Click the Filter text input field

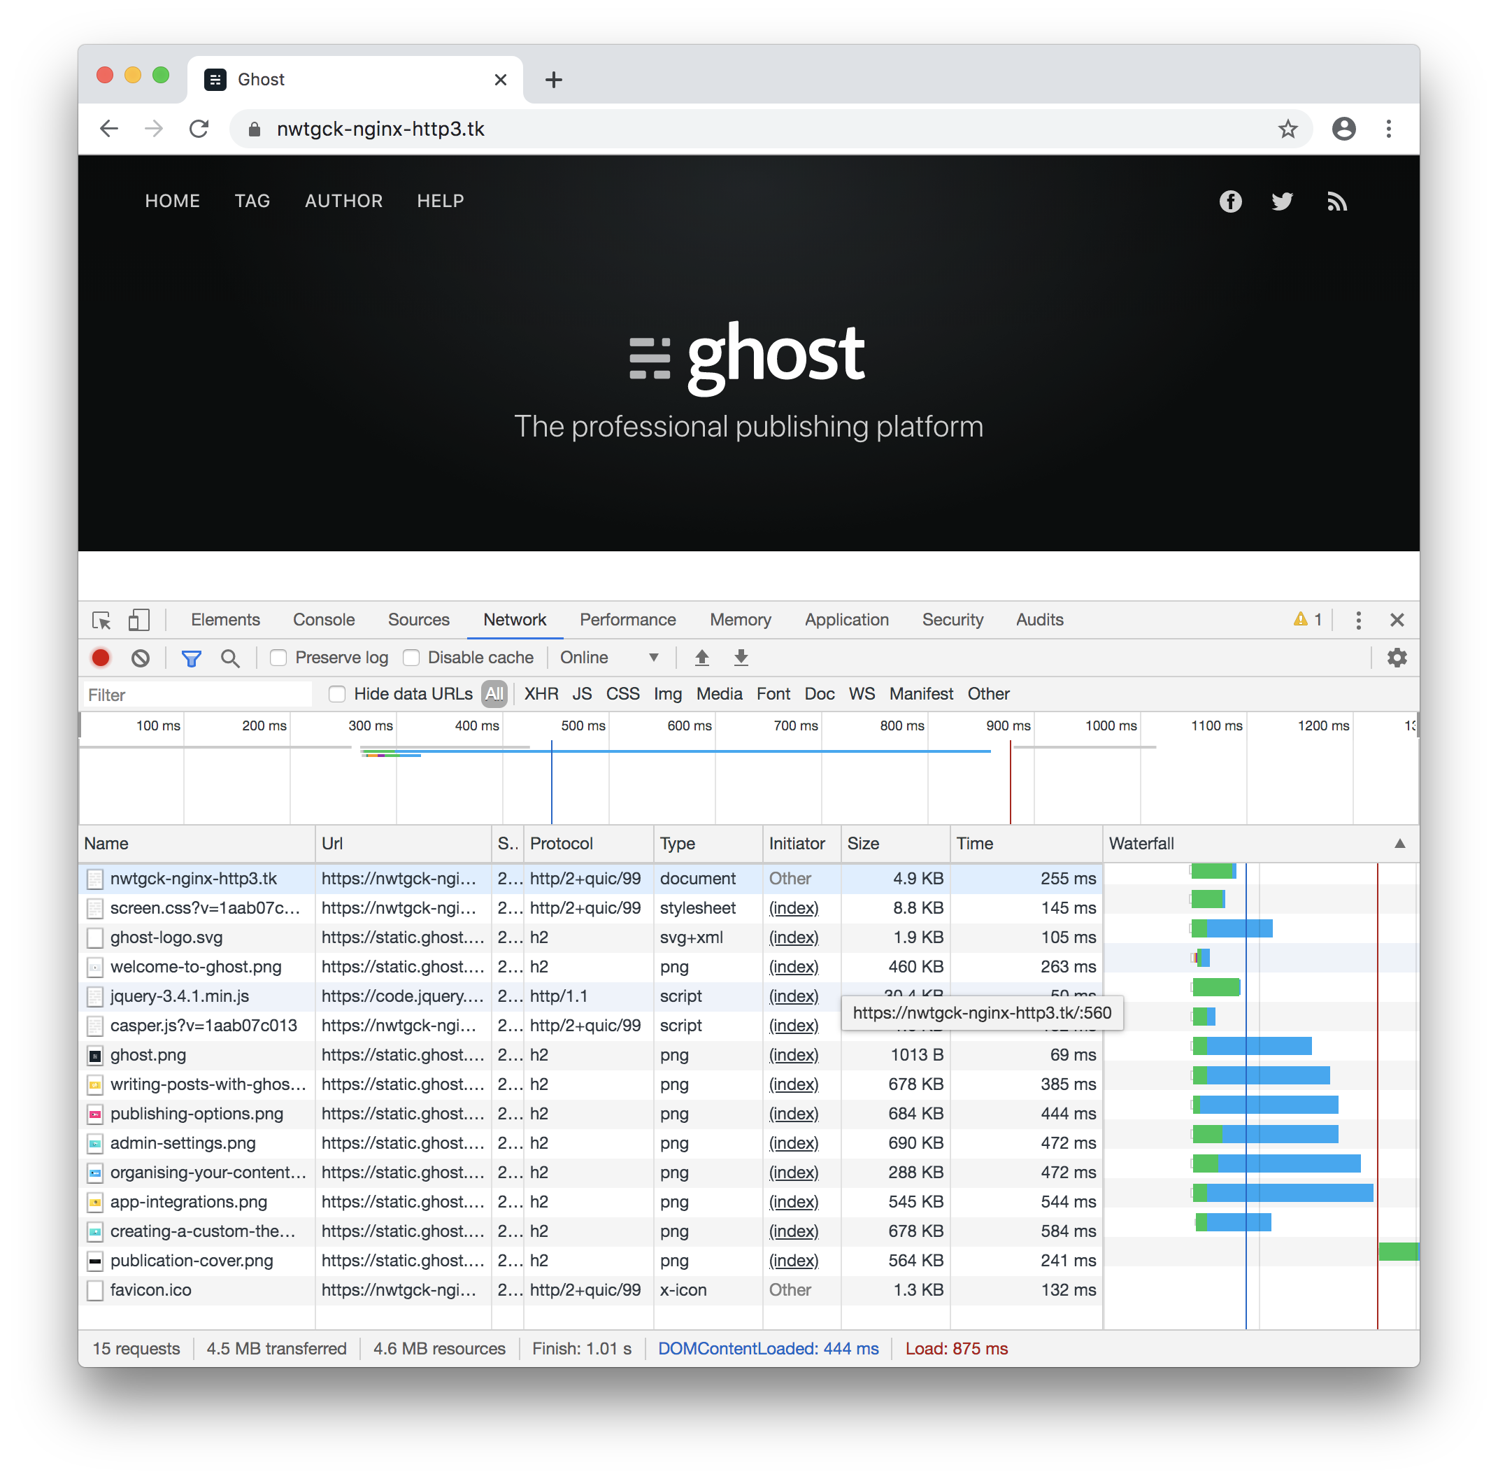click(x=198, y=694)
